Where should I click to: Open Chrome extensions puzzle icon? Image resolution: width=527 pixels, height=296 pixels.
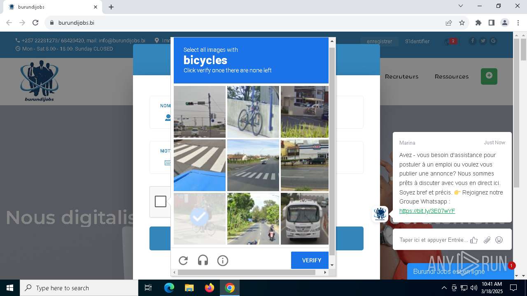pyautogui.click(x=478, y=23)
